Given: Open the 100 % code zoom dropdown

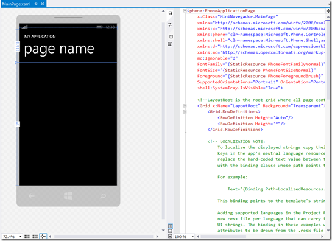Looking at the screenshot, I should point(192,236).
